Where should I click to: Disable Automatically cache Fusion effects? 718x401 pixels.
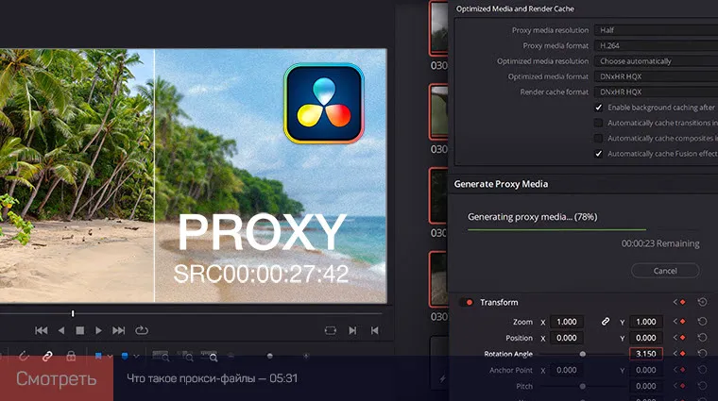pyautogui.click(x=598, y=154)
